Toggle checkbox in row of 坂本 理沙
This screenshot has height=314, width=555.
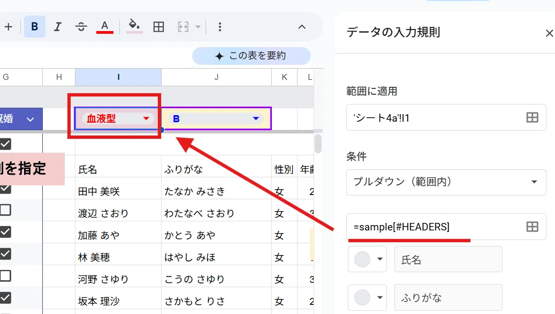pos(5,298)
